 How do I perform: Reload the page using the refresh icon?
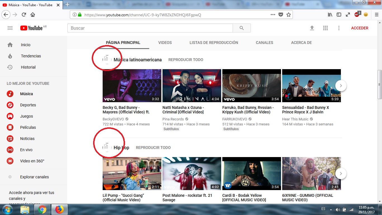[24, 15]
